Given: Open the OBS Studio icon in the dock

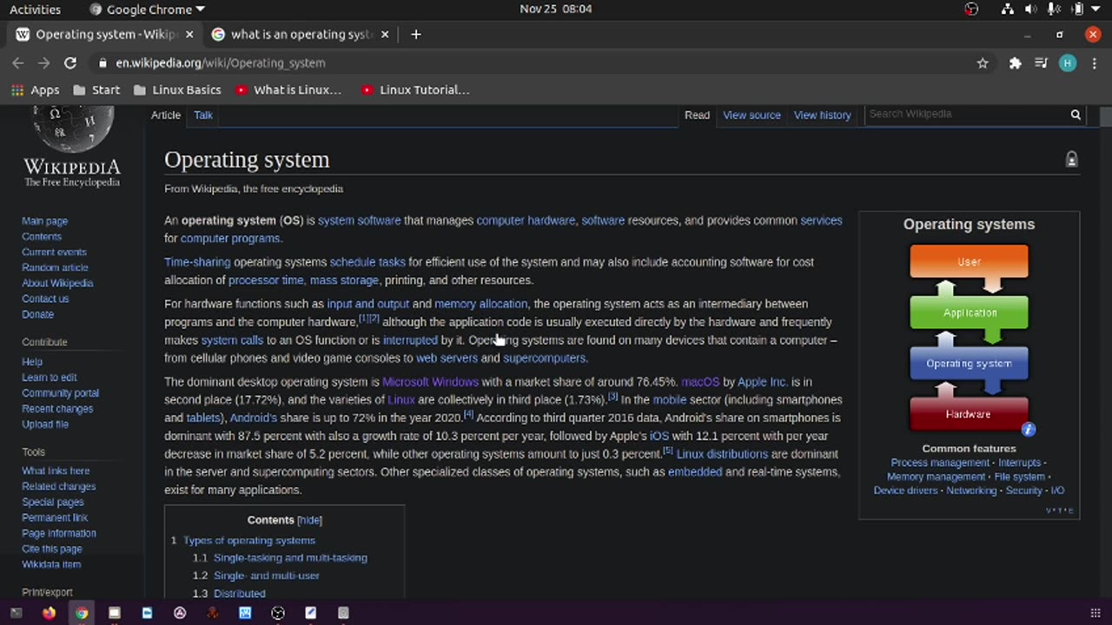Looking at the screenshot, I should (278, 613).
